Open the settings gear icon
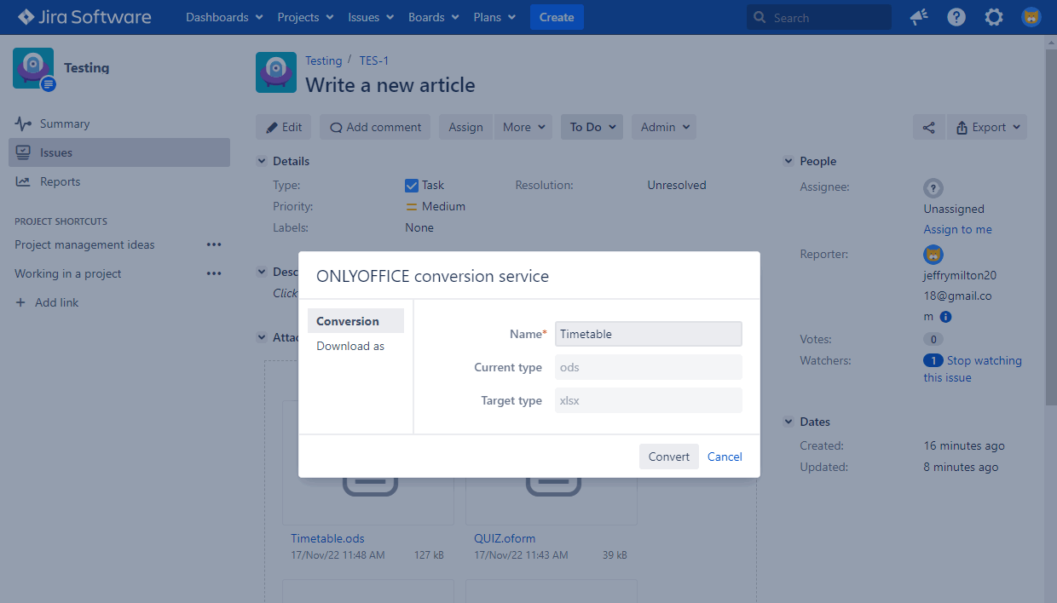Screen dimensions: 1057x603 point(994,17)
